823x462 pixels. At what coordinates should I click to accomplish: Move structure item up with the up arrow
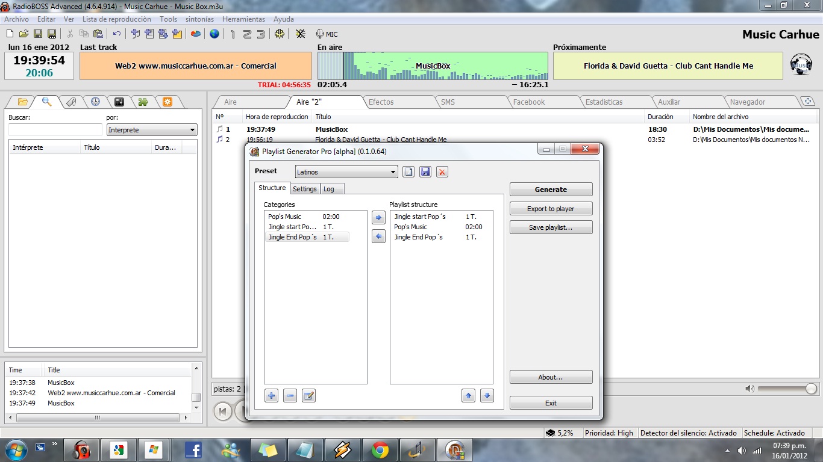[468, 396]
